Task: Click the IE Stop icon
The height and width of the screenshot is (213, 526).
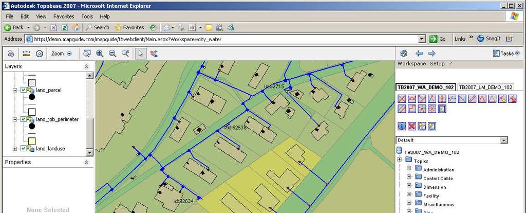Action: click(53, 28)
